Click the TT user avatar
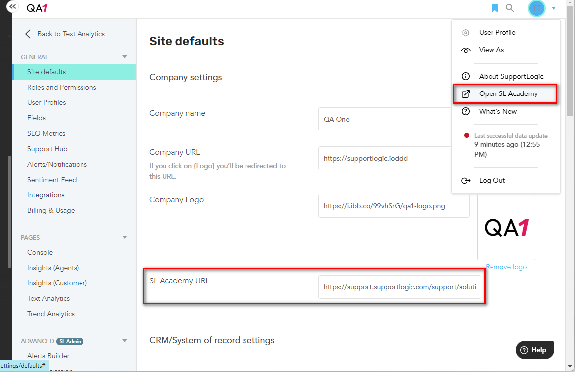The width and height of the screenshot is (575, 372). coord(537,8)
